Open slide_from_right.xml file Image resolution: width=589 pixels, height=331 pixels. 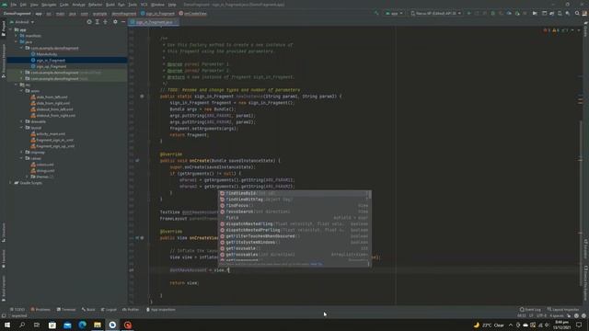(x=53, y=103)
